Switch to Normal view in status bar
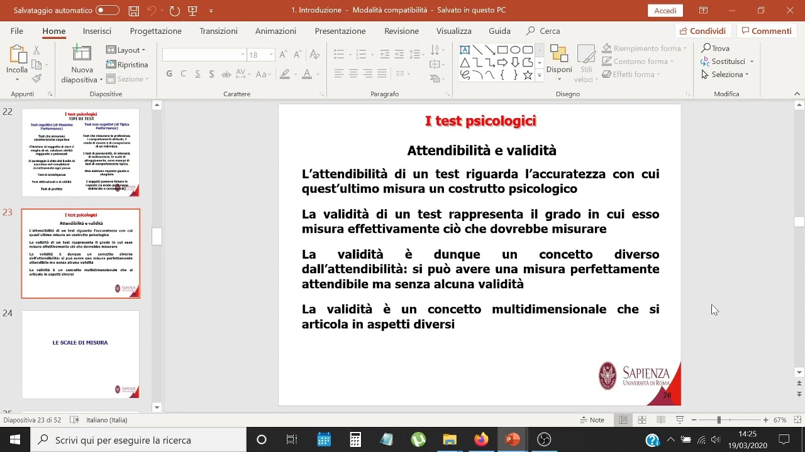Screen dimensions: 805x452 pos(623,420)
